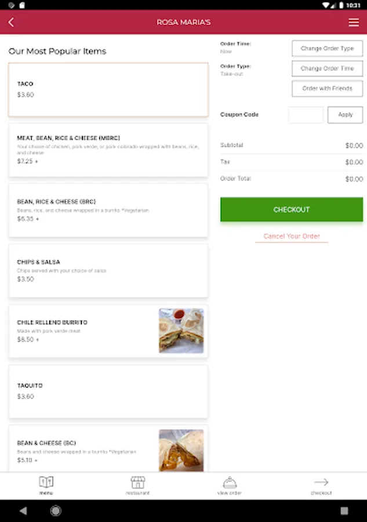
Task: Tap the Android recent apps square
Action: [x=344, y=511]
